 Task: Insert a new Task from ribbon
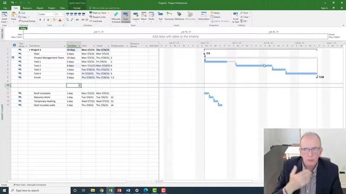point(161,16)
